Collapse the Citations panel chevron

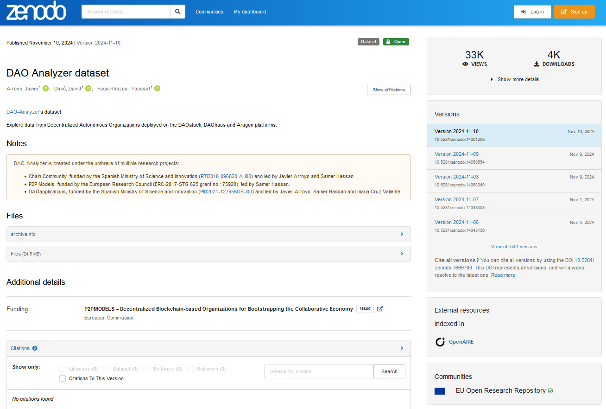click(x=402, y=348)
